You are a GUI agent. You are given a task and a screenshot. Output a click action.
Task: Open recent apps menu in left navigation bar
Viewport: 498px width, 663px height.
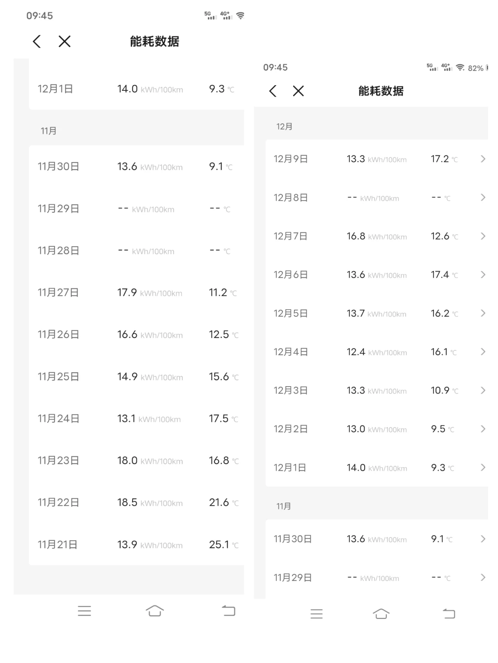84,611
